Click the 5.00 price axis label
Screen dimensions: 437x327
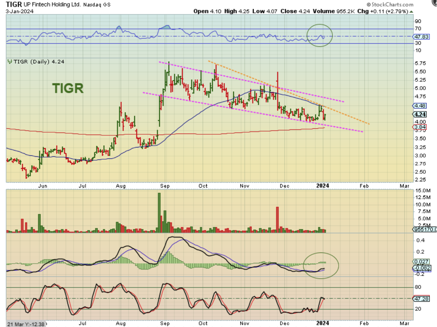click(x=420, y=88)
